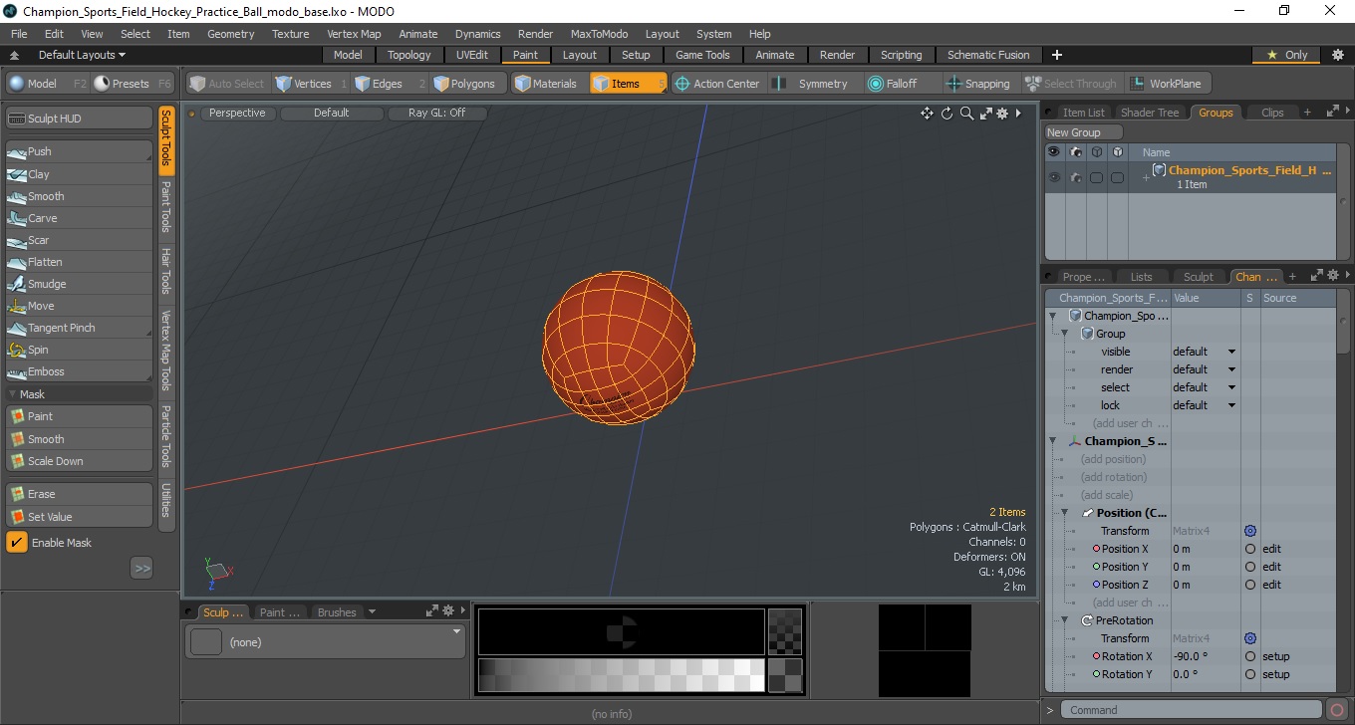
Task: Open the Default Layouts dropdown
Action: [82, 55]
